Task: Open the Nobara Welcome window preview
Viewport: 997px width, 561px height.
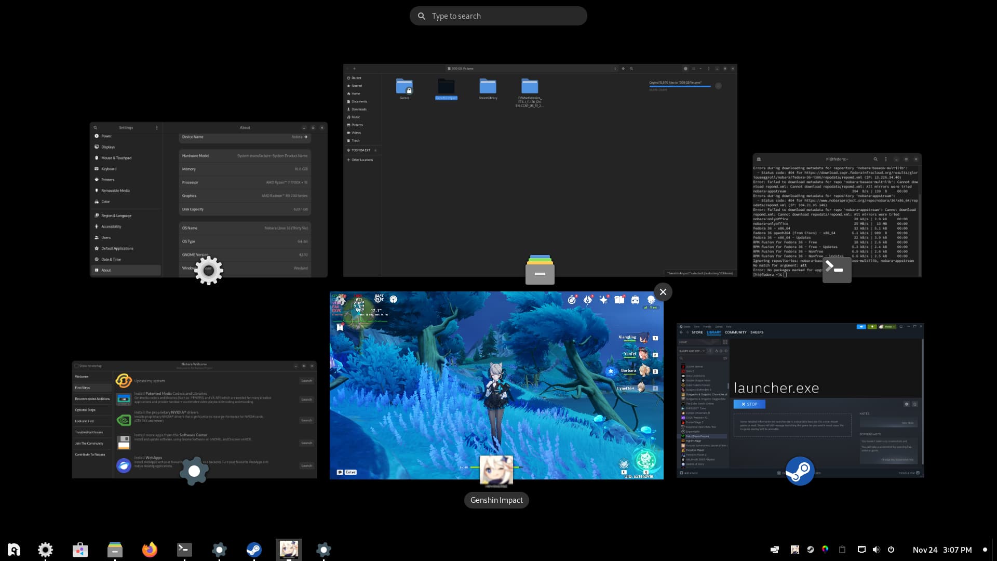Action: (194, 419)
